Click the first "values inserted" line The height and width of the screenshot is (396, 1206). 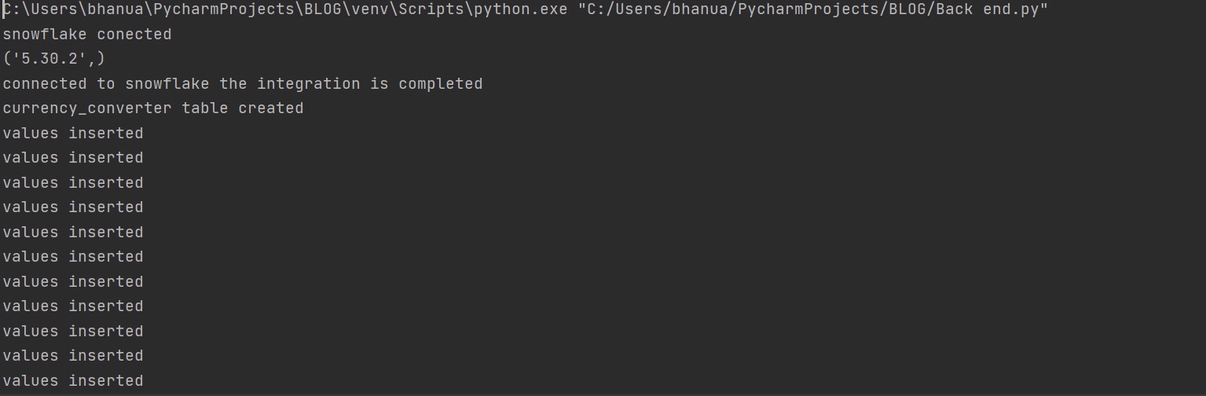point(73,134)
